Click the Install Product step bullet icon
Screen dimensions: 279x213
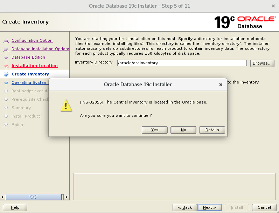click(6, 116)
